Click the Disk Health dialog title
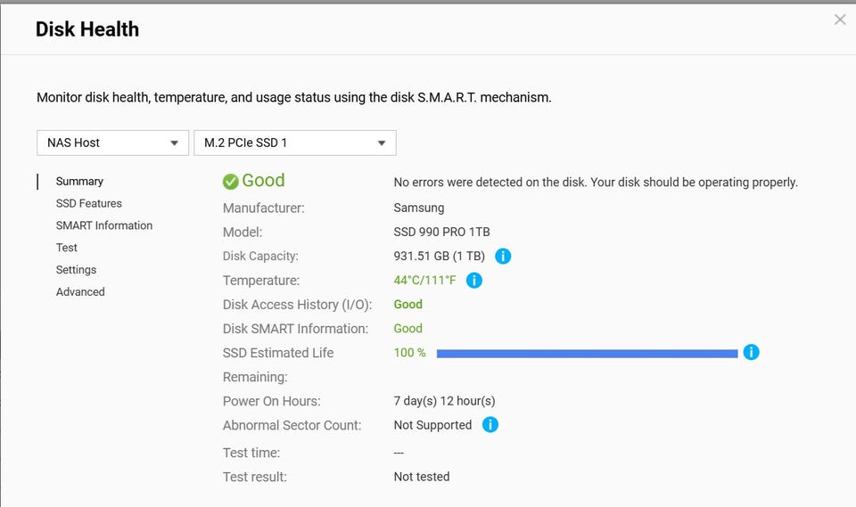856x507 pixels. click(x=87, y=29)
